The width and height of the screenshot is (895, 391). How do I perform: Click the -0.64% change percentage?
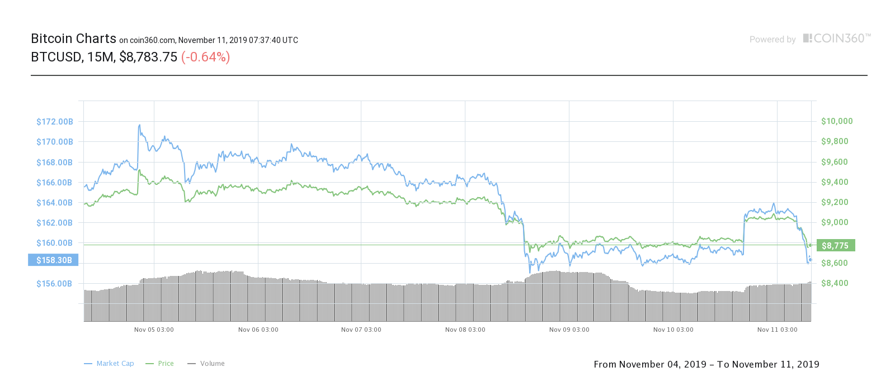pos(206,57)
